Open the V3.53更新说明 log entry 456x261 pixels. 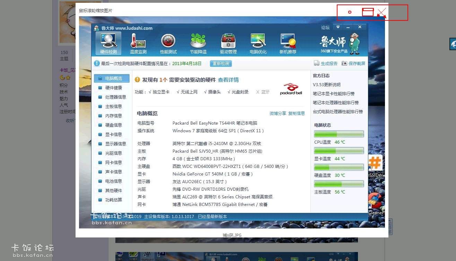327,85
